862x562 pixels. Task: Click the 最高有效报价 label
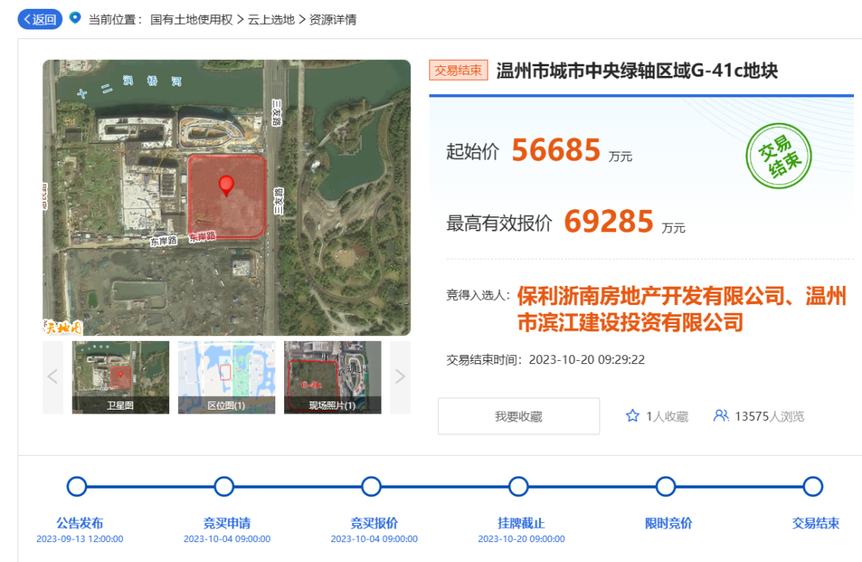coord(499,224)
